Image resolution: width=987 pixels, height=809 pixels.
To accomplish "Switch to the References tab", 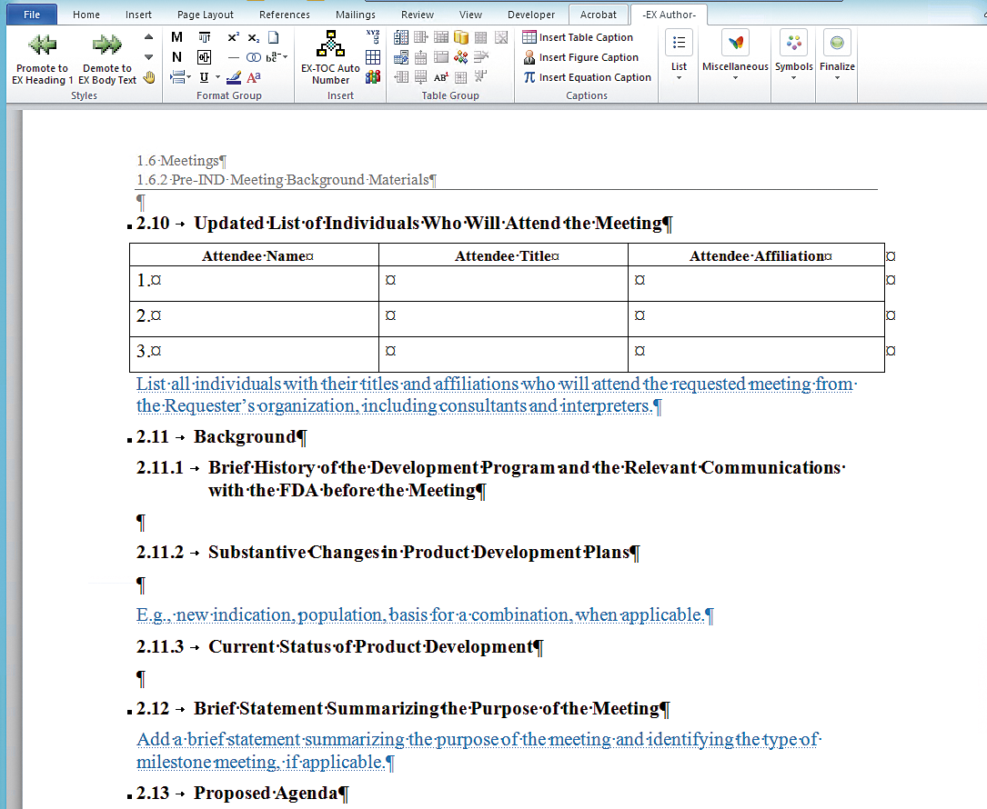I will point(285,15).
